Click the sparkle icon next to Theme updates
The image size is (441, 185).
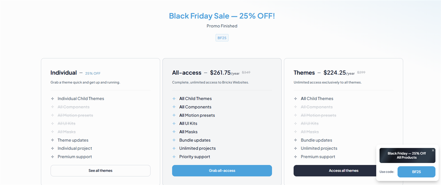(x=53, y=140)
